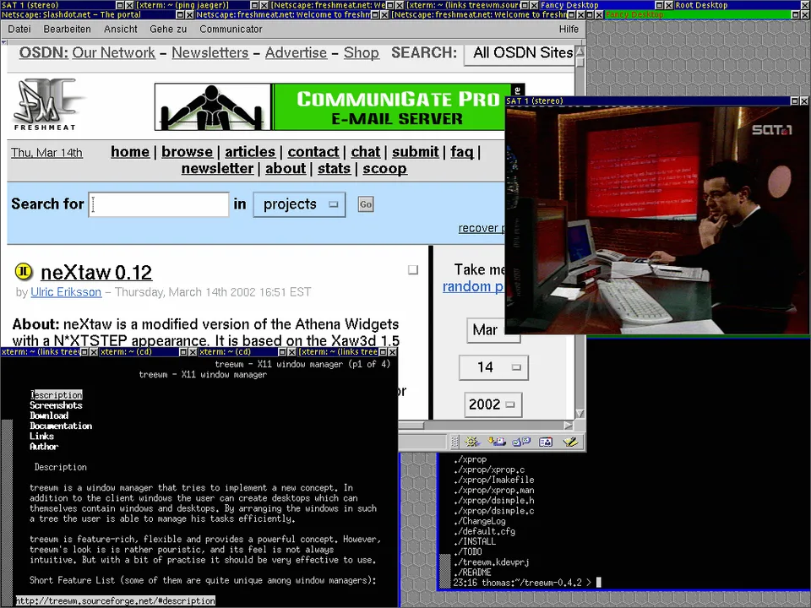
Task: Click the ./ChangeLog line in the xterm
Action: click(x=479, y=521)
